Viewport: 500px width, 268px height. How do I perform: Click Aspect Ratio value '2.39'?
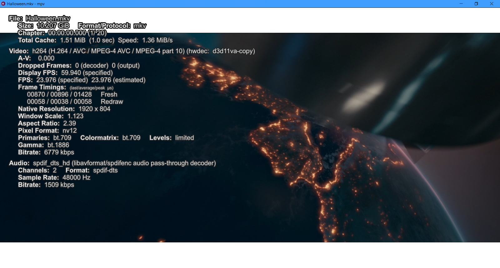point(69,123)
